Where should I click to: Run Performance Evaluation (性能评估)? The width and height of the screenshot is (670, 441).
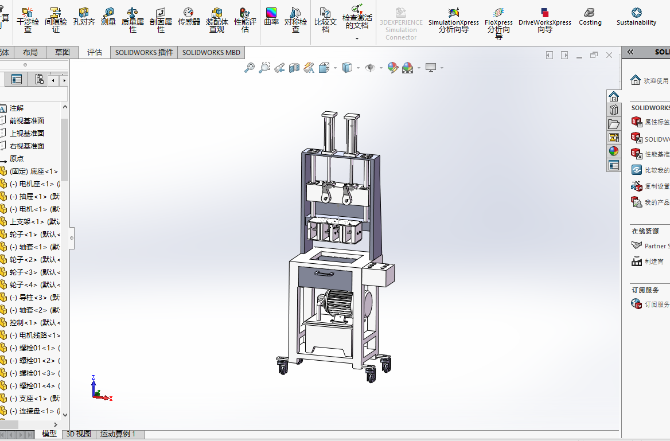[x=246, y=20]
